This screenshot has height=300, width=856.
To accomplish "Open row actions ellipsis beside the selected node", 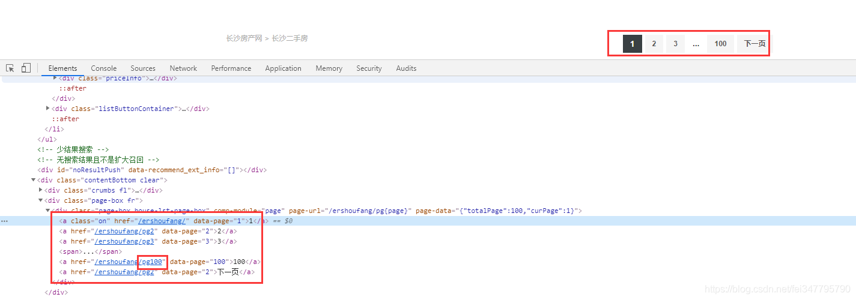I will tap(4, 221).
